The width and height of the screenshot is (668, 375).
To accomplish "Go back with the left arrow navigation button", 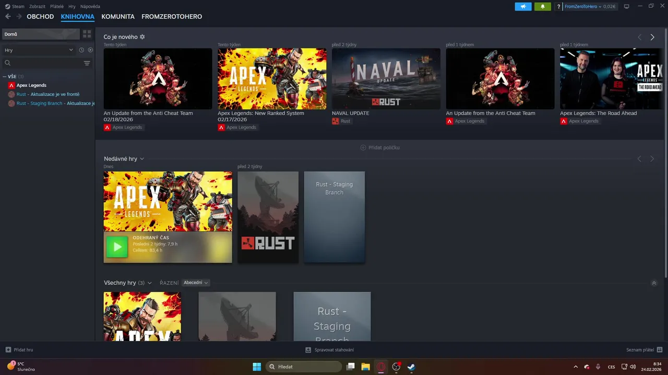I will click(x=8, y=17).
